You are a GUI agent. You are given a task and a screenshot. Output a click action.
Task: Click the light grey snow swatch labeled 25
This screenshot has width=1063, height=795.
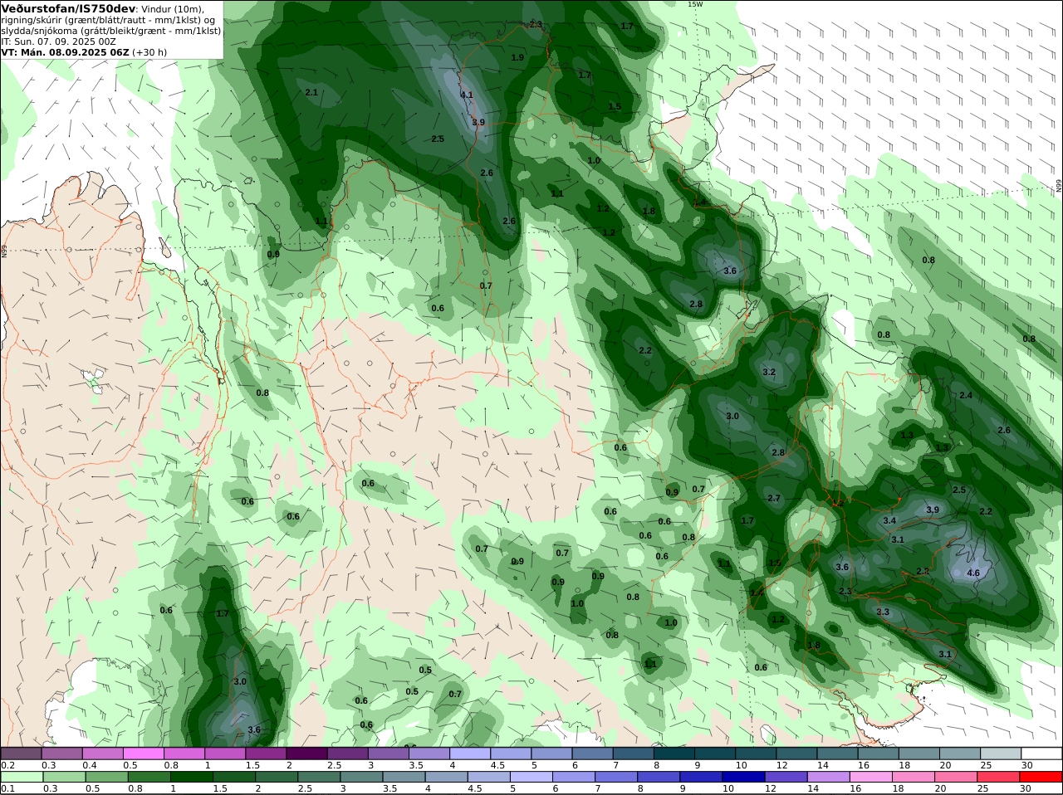click(x=1001, y=753)
